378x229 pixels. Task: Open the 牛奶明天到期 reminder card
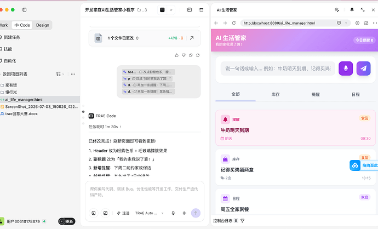pyautogui.click(x=296, y=128)
